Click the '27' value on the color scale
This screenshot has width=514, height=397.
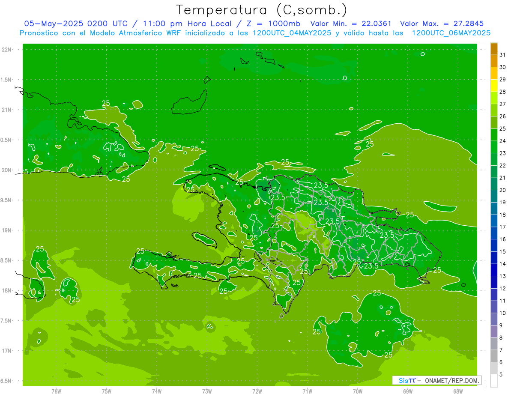503,104
